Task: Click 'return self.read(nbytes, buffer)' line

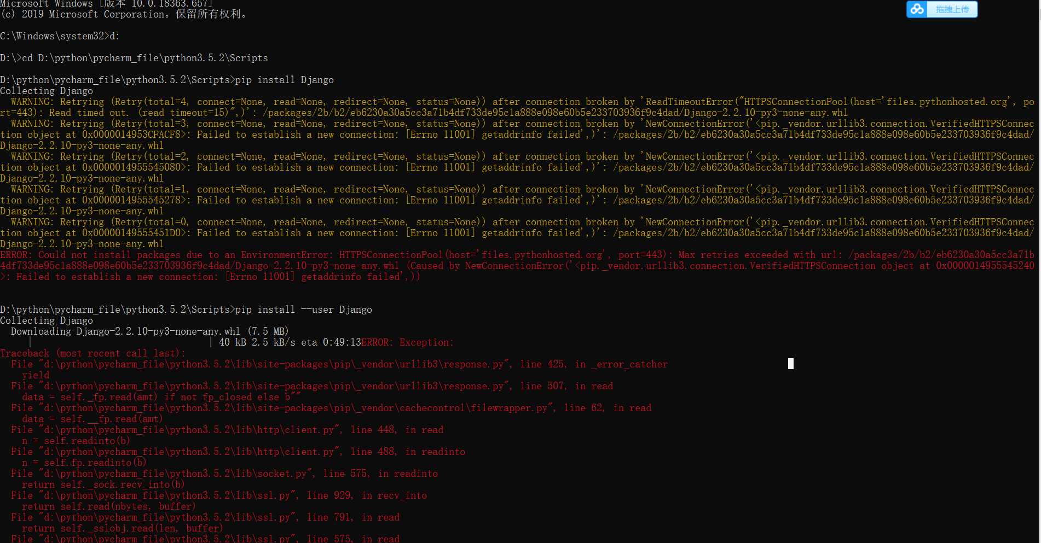Action: point(109,506)
